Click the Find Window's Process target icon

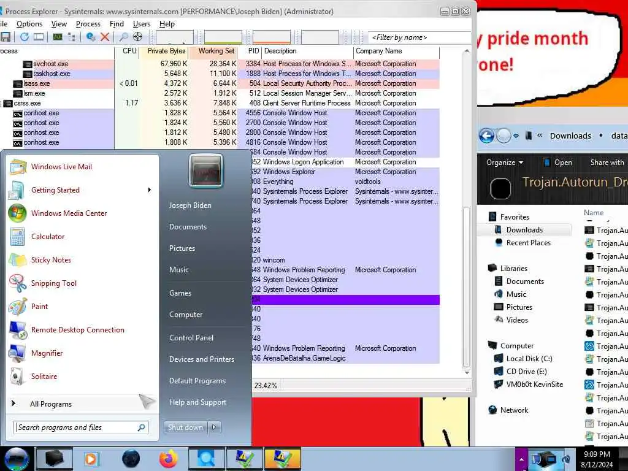(138, 37)
